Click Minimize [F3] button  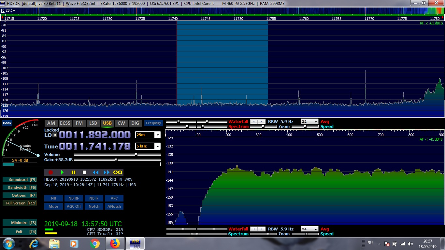pos(20,223)
